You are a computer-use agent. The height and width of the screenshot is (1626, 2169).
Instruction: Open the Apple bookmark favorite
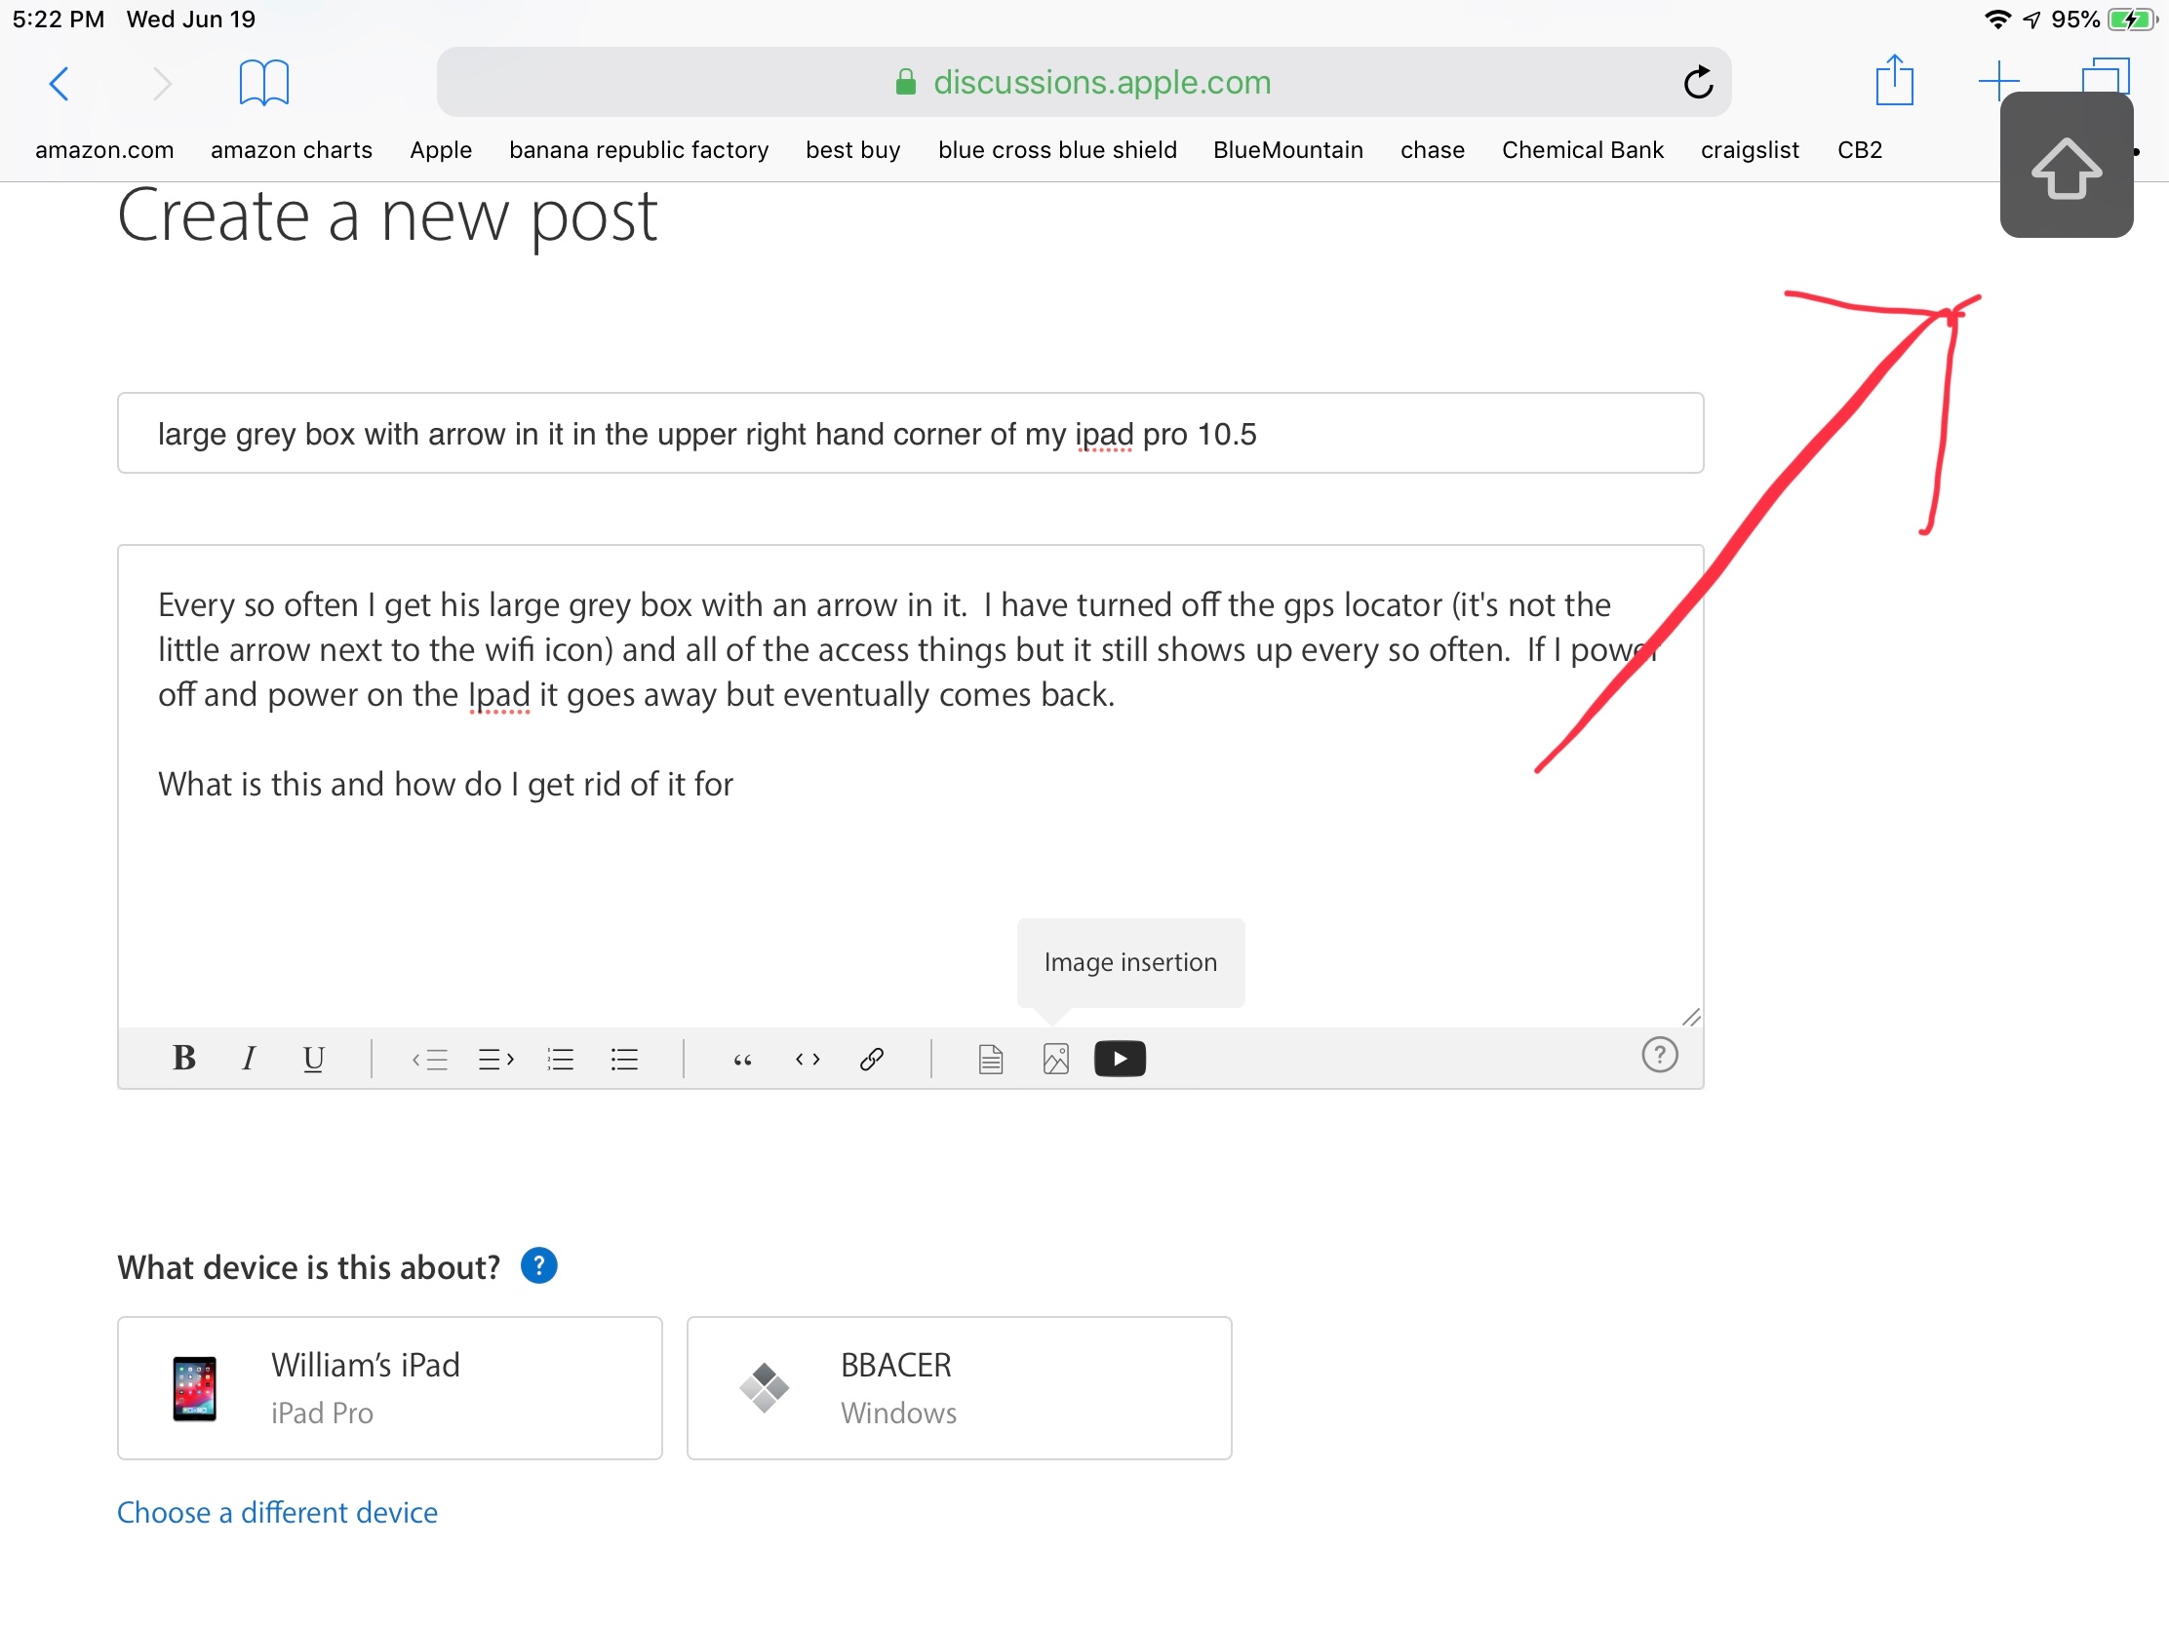[440, 150]
